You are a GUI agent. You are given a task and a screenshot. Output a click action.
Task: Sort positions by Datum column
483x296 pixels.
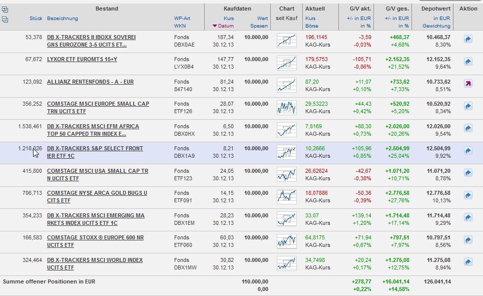click(225, 26)
